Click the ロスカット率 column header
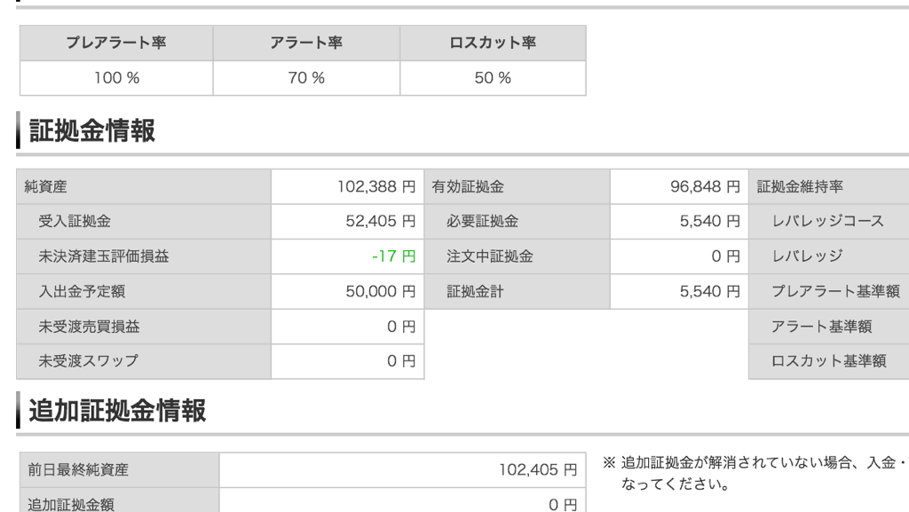This screenshot has height=512, width=909. point(493,43)
